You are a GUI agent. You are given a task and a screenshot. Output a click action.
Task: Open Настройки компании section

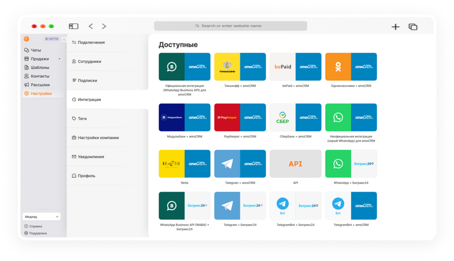tap(107, 138)
